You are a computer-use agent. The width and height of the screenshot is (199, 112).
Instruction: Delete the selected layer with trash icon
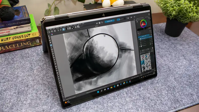tap(153, 48)
